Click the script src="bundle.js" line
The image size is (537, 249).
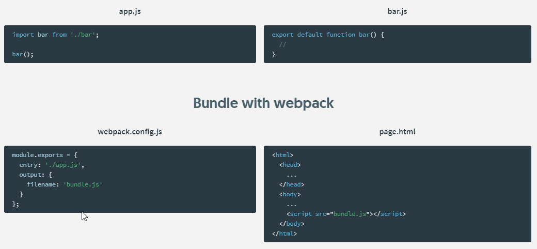[x=346, y=214]
